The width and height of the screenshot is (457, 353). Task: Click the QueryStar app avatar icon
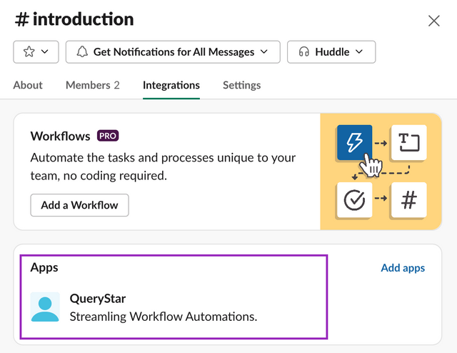45,307
